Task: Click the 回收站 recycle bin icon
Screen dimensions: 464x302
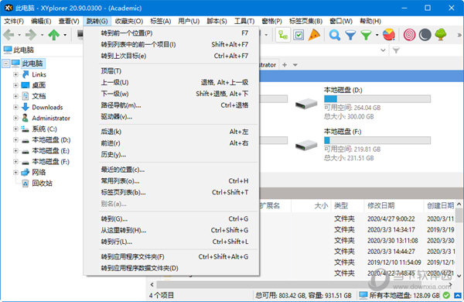Action: [x=26, y=184]
